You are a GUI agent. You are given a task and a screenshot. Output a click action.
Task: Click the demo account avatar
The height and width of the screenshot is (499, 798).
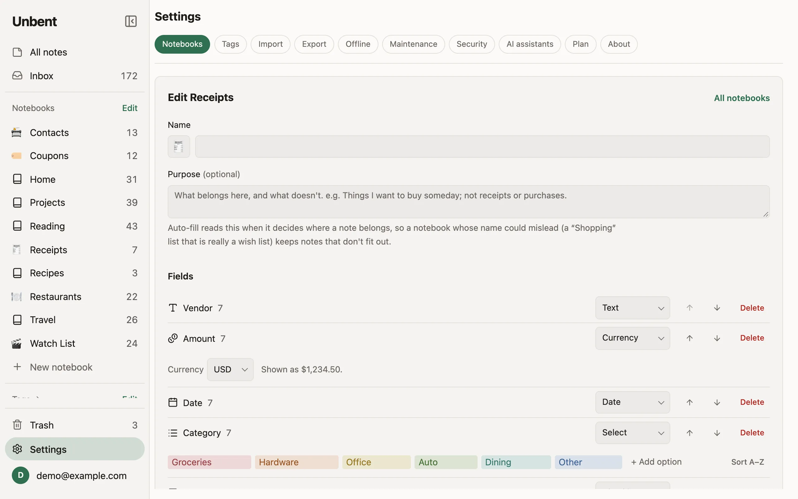point(21,475)
